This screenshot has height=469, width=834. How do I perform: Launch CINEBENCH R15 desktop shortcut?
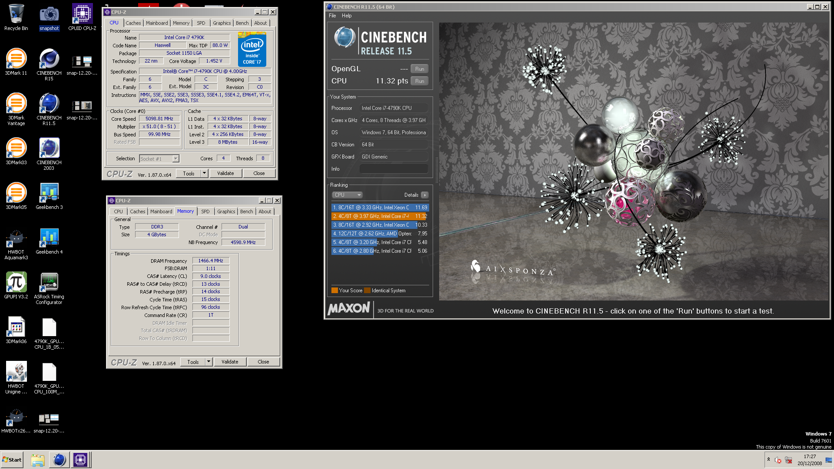pos(49,65)
